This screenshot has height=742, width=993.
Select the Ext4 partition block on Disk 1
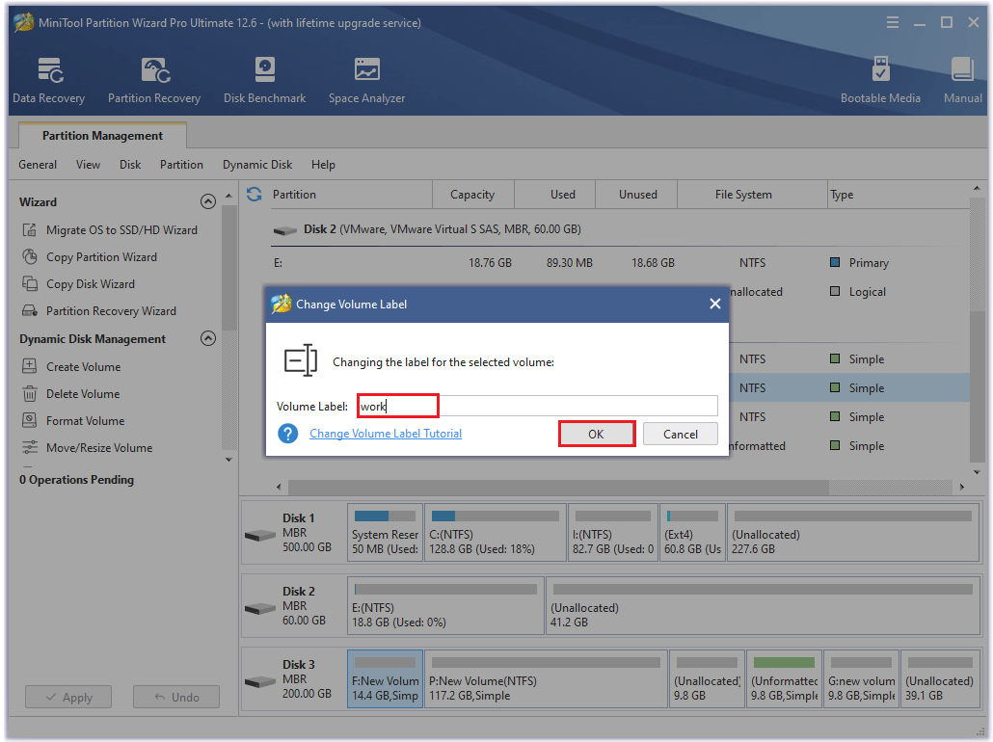point(692,533)
